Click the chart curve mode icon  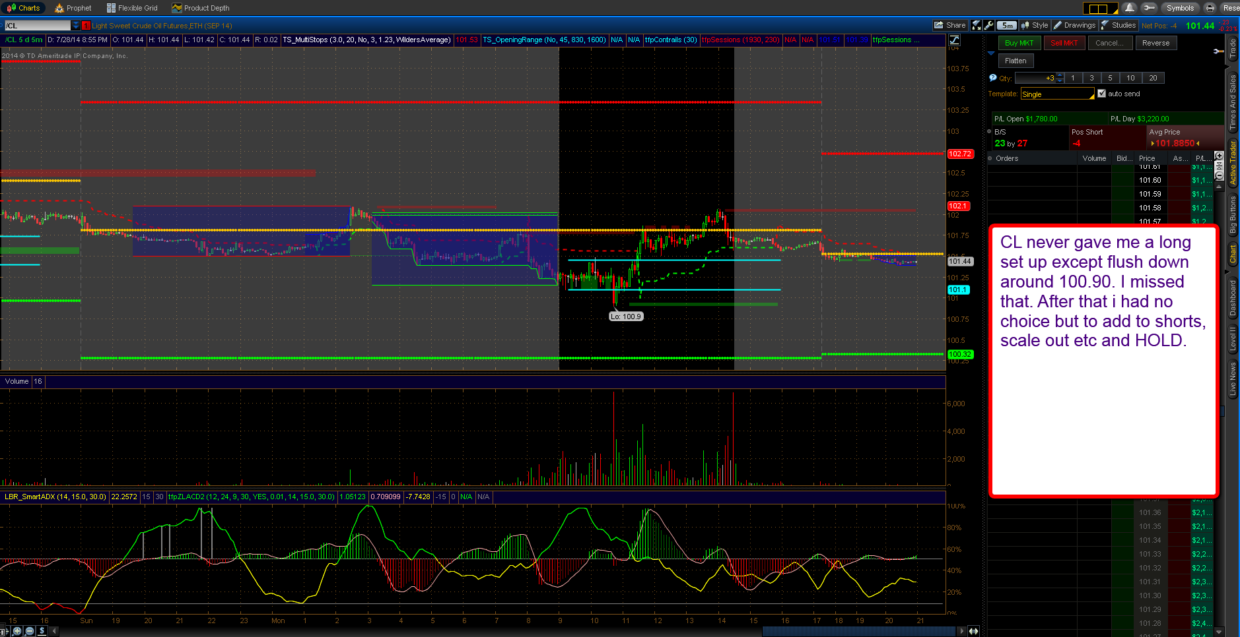(x=954, y=40)
